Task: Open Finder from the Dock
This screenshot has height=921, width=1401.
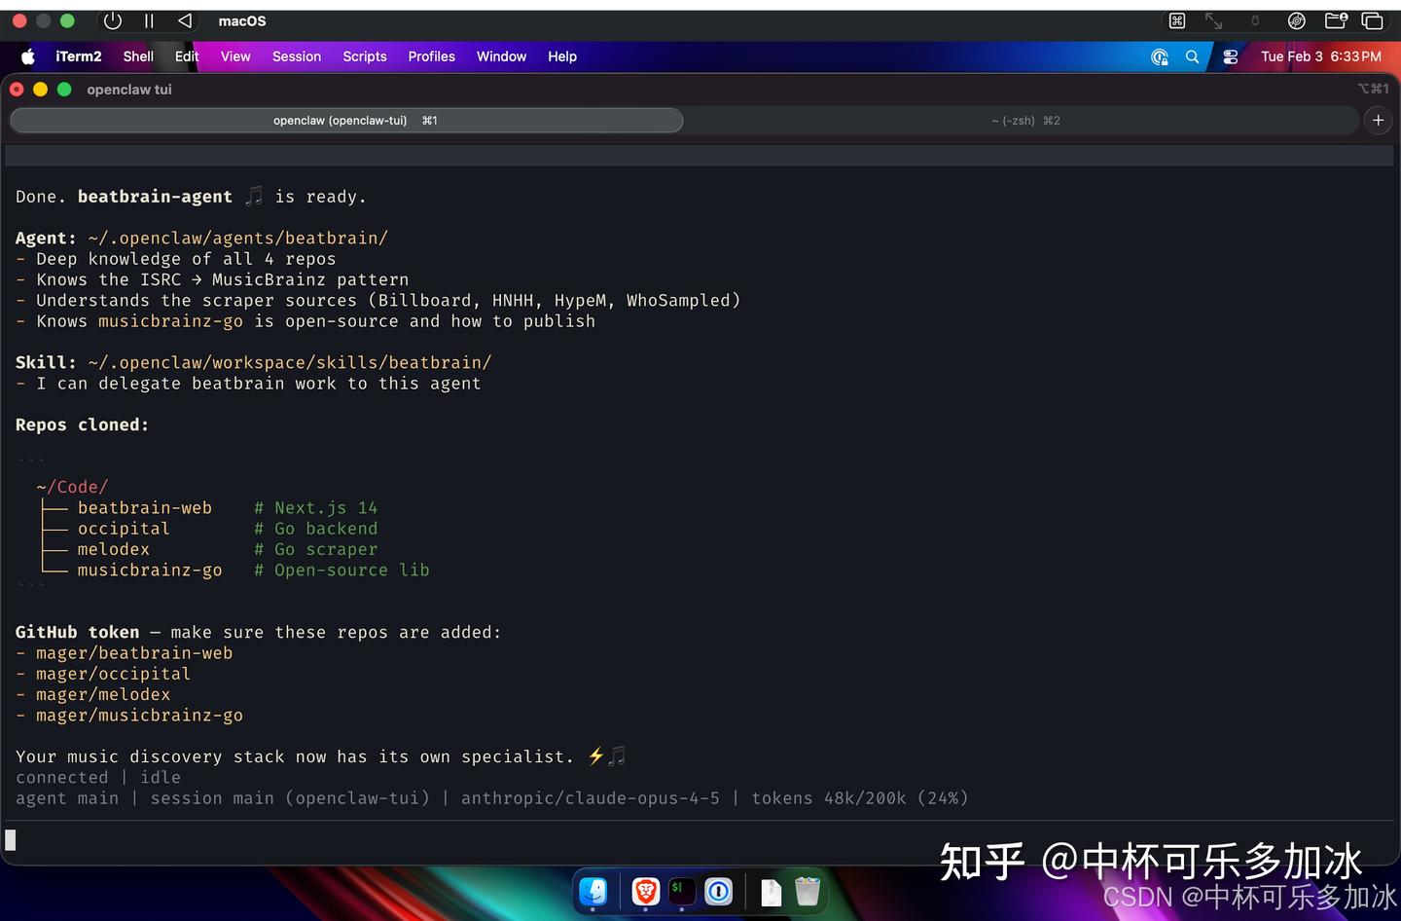Action: click(x=593, y=890)
